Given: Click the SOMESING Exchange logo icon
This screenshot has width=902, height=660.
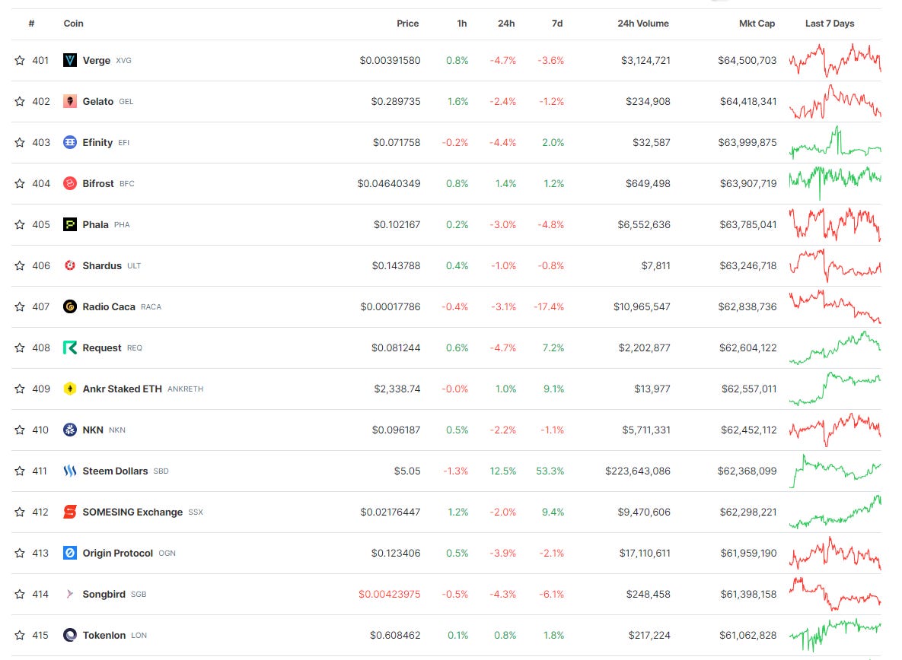Looking at the screenshot, I should (69, 512).
